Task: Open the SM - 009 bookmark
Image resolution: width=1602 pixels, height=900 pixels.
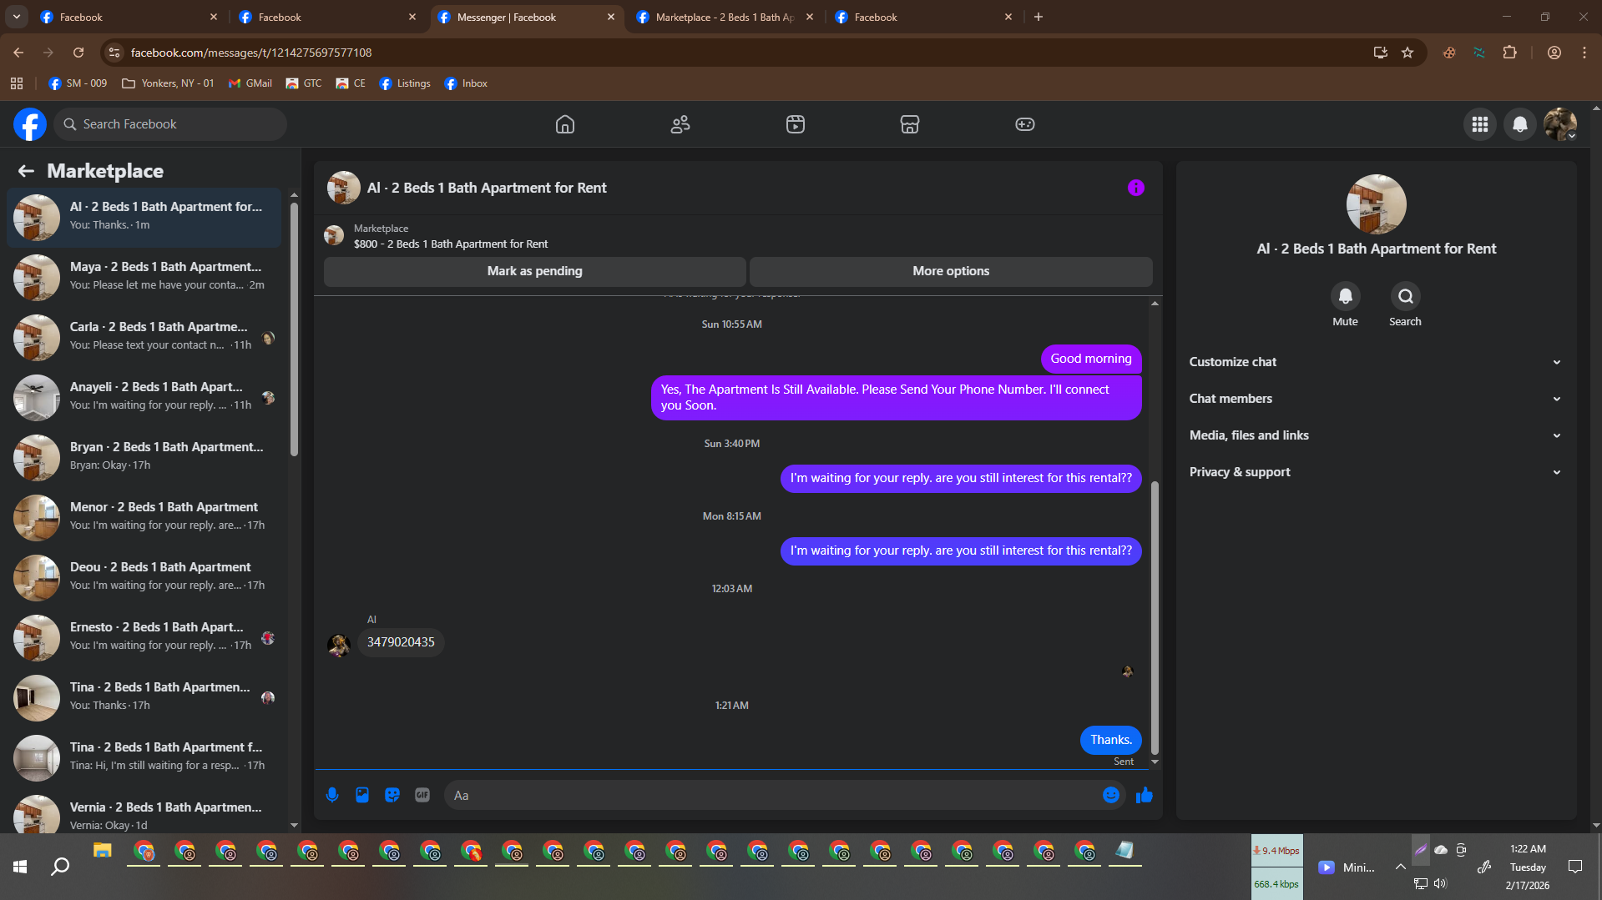Action: click(x=78, y=83)
